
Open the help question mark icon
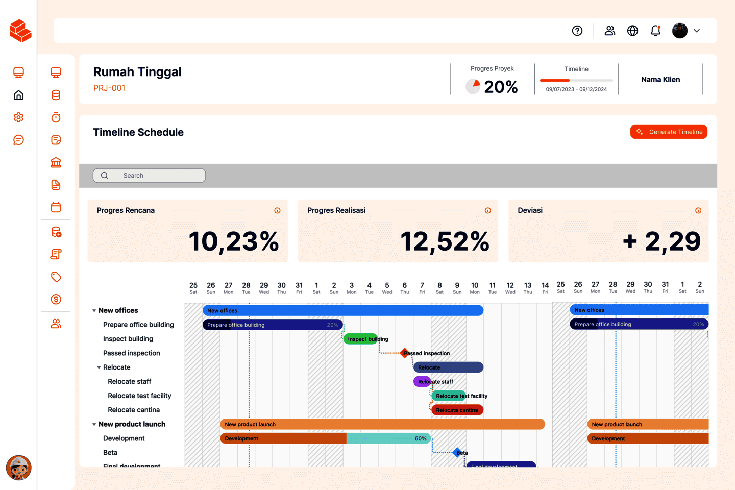click(577, 31)
